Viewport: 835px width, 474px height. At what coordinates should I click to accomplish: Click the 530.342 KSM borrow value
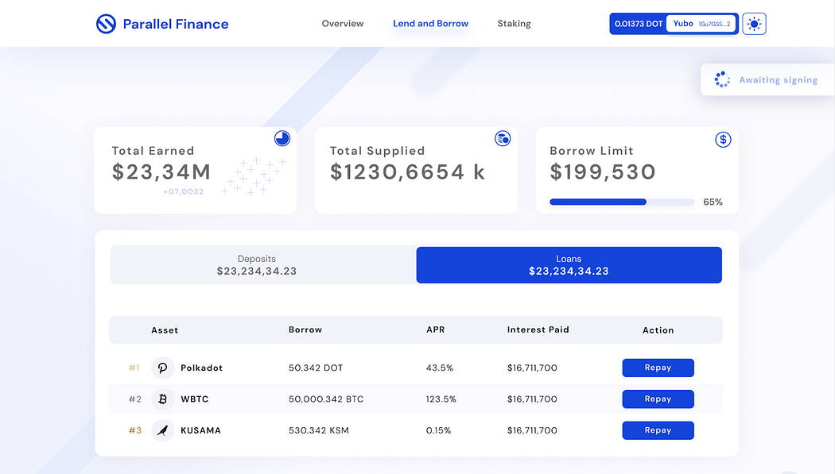tap(318, 430)
